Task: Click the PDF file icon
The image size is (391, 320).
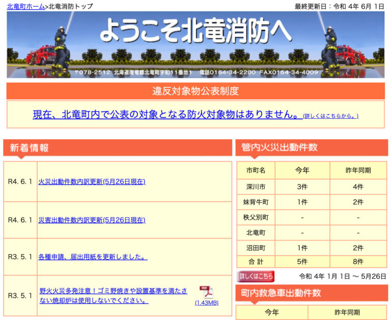Action: (206, 292)
